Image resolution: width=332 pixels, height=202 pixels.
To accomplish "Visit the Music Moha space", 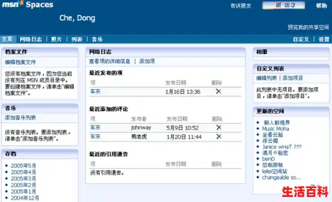I will click(x=276, y=129).
